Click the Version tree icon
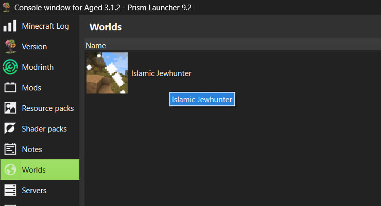Image resolution: width=381 pixels, height=206 pixels. (x=10, y=46)
